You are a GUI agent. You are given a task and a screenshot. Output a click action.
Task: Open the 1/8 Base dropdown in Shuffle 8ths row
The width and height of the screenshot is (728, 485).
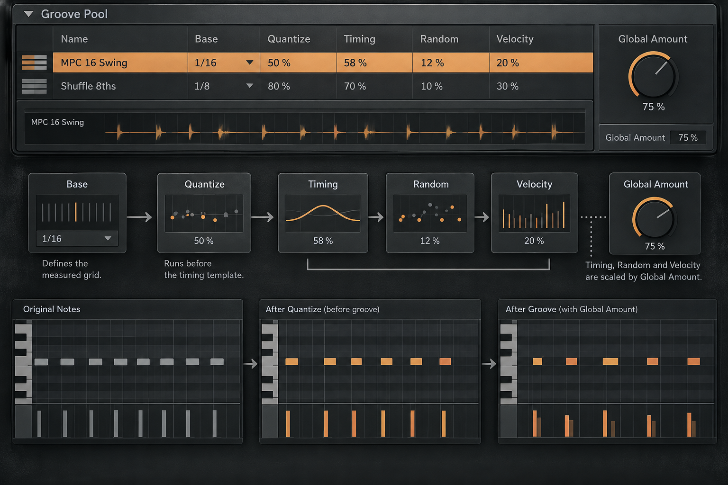pyautogui.click(x=224, y=86)
